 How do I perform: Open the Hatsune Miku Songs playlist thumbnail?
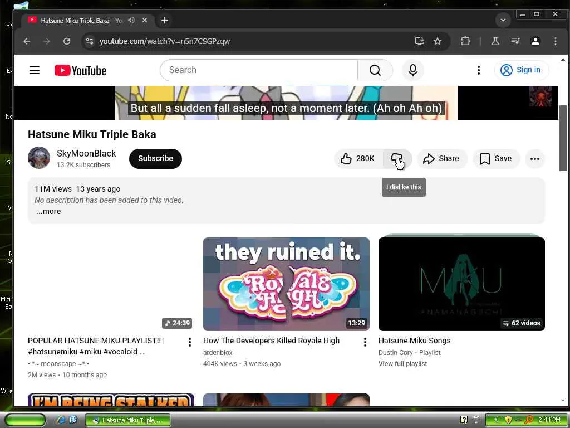[x=461, y=284]
